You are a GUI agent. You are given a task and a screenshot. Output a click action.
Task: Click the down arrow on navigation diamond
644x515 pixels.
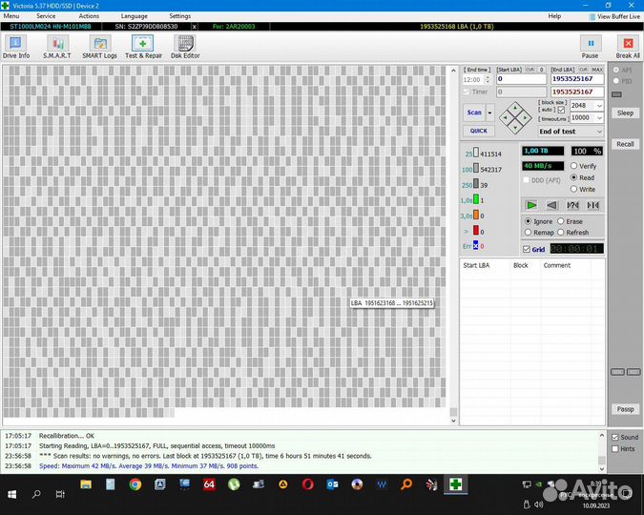(515, 128)
